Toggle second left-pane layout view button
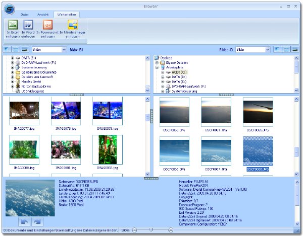The image size is (303, 236). [x=16, y=49]
